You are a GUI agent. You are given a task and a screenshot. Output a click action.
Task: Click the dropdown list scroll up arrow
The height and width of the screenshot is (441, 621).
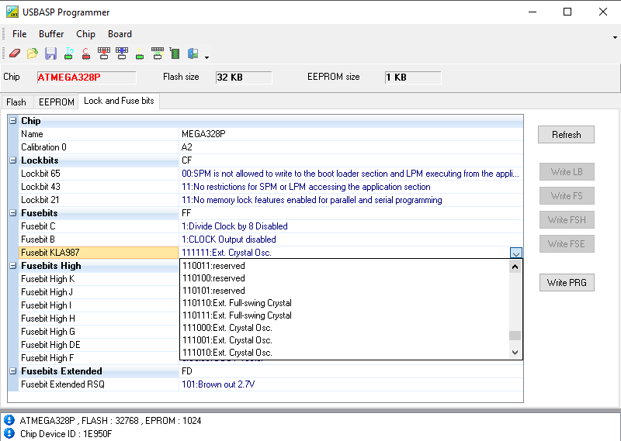[x=515, y=267]
